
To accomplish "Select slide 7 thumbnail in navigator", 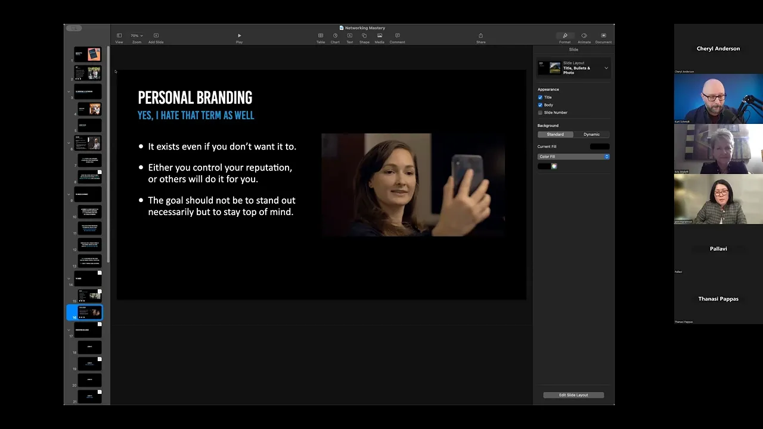I will pos(89,160).
